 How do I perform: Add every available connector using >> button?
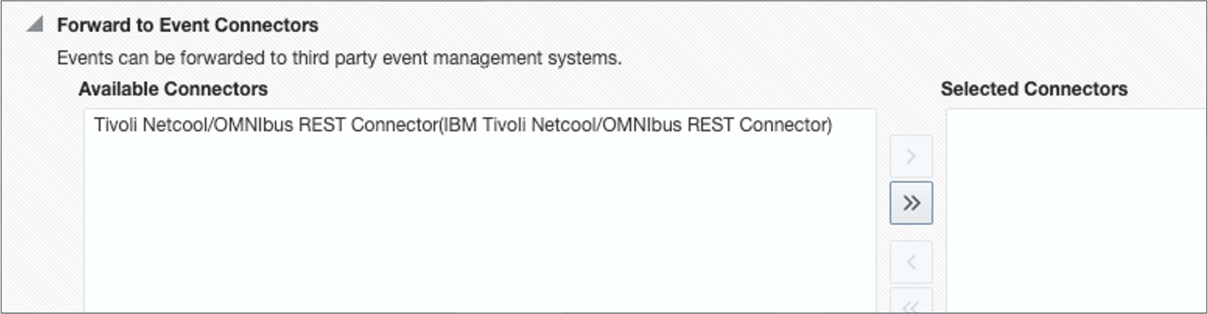(x=911, y=203)
